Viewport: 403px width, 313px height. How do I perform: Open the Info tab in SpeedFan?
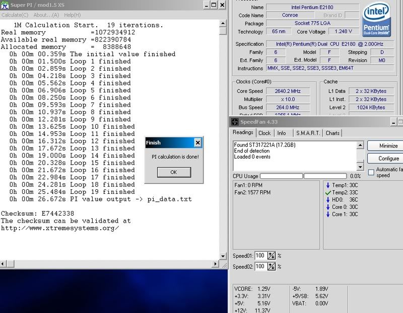coord(282,133)
